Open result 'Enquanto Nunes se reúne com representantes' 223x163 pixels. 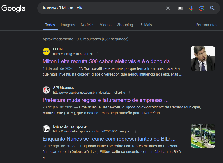(x=109, y=139)
